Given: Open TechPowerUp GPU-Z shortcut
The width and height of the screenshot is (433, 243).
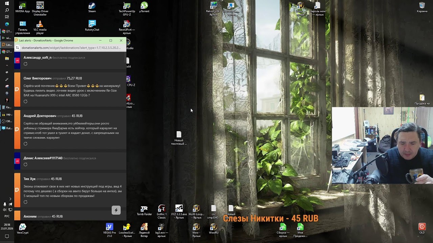Looking at the screenshot, I should [x=127, y=9].
